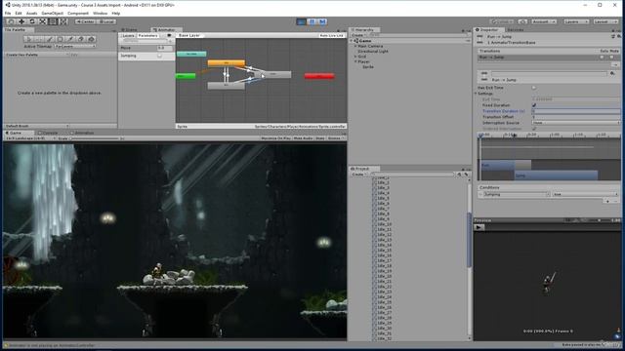Viewport: 625px width, 351px height.
Task: Pick the Tile Palette select tool
Action: (x=28, y=39)
